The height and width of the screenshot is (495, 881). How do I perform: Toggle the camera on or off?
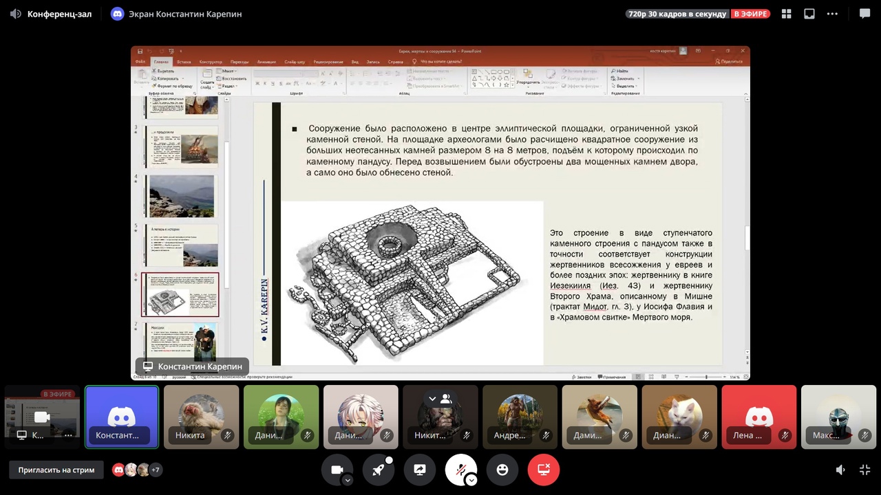[337, 470]
